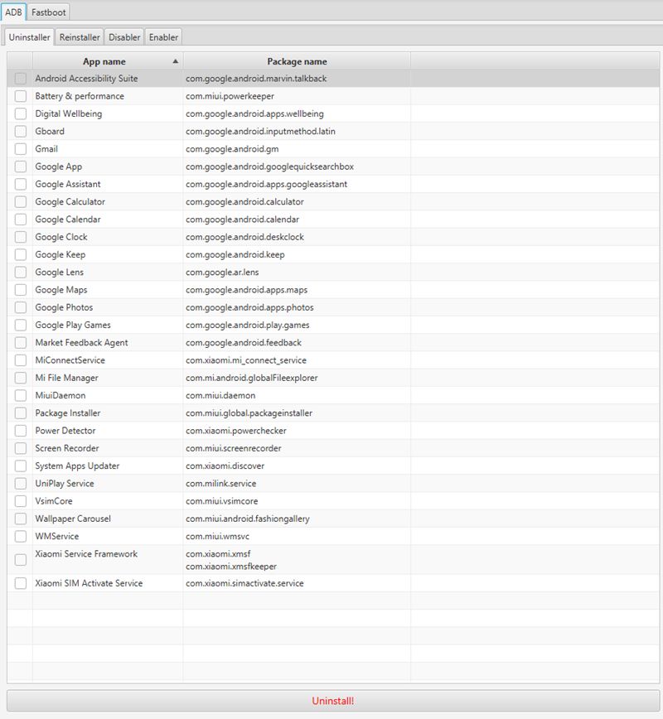Check the Android Accessibility Suite checkbox
The height and width of the screenshot is (719, 663).
(21, 79)
